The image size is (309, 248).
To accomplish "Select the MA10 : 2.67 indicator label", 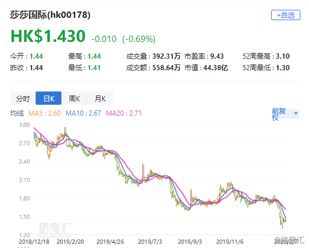I will click(83, 113).
